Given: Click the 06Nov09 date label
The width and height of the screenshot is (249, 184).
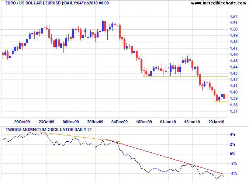Looking at the screenshot, I should tap(71, 122).
